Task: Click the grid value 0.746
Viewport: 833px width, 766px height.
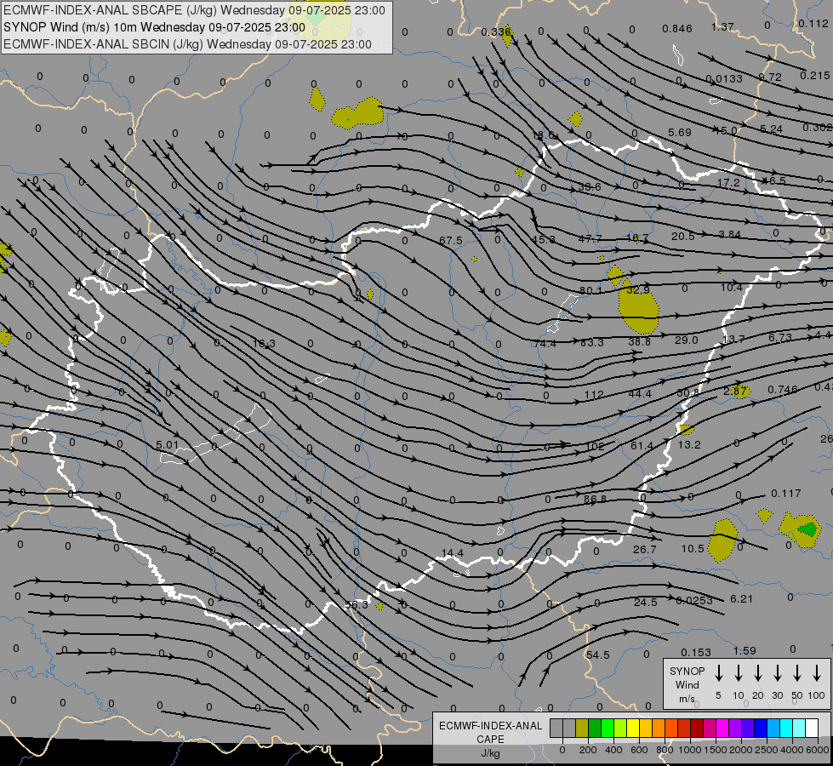Action: click(783, 389)
